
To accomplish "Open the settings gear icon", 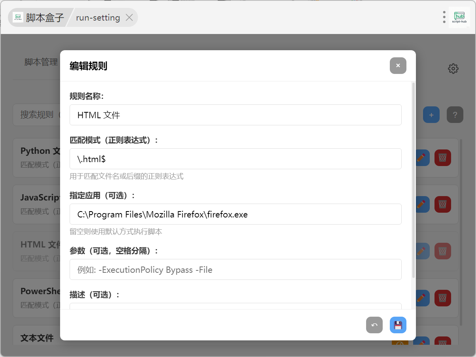I will point(453,68).
